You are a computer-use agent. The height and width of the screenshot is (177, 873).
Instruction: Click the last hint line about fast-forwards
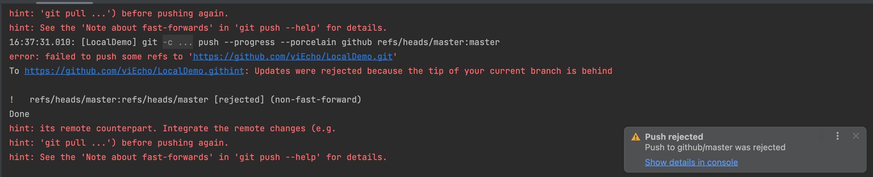[198, 157]
